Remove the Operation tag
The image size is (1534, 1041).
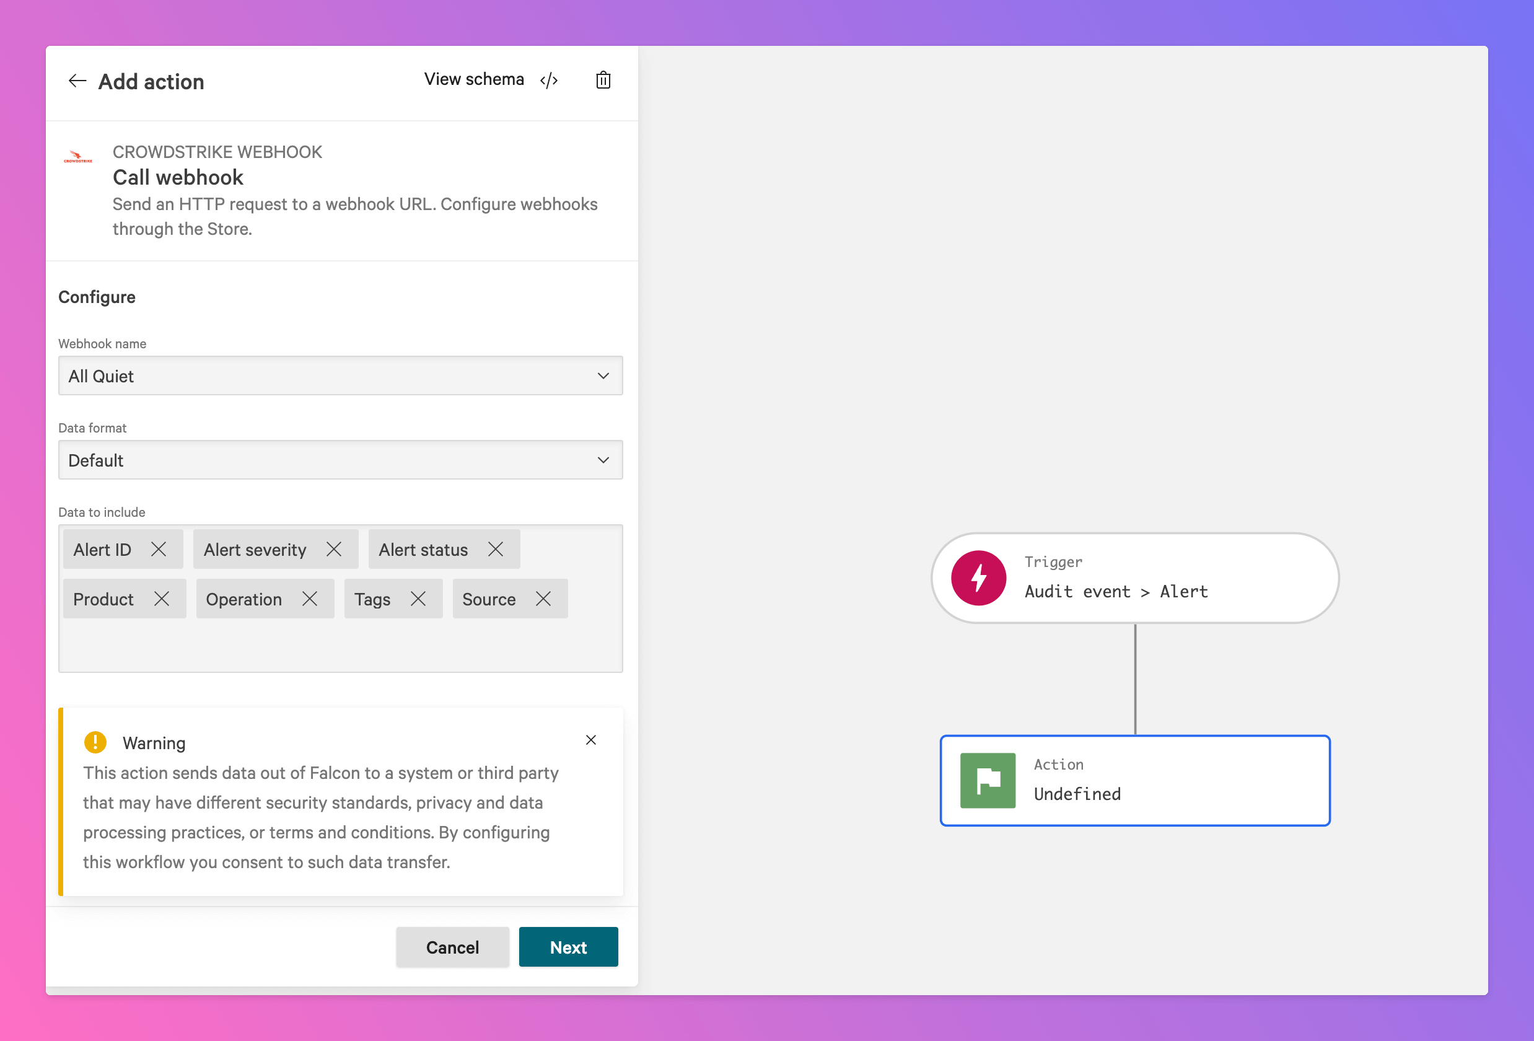(310, 599)
